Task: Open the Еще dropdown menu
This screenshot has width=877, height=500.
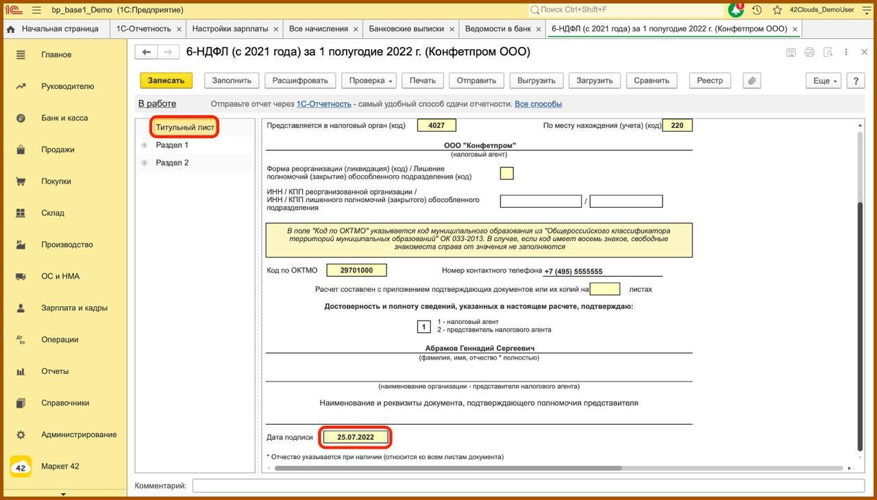Action: click(x=824, y=81)
